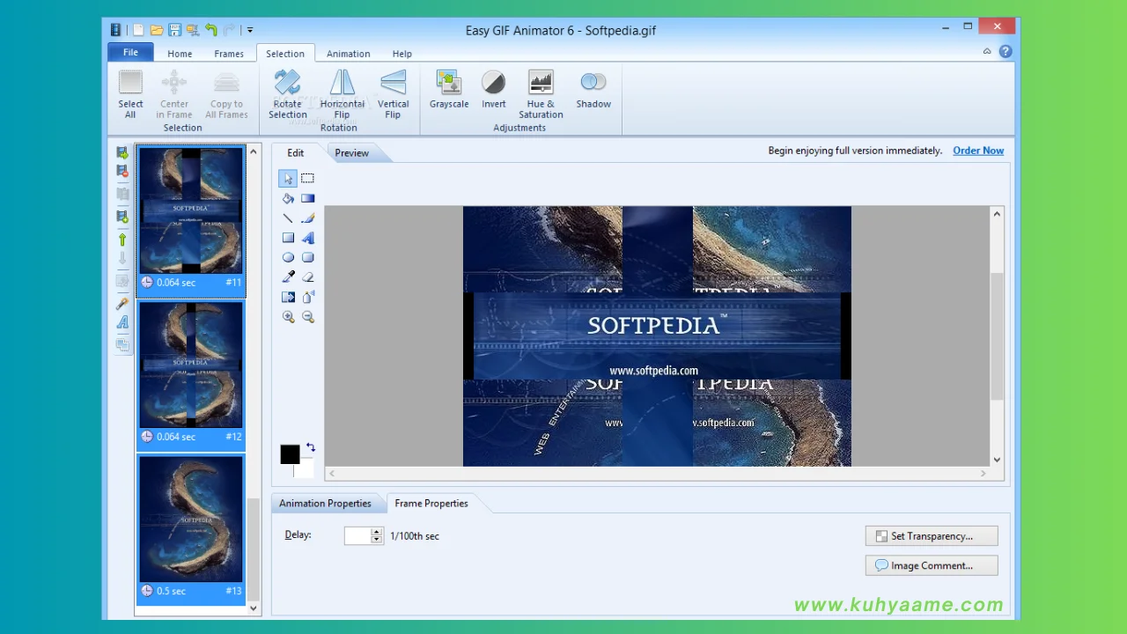The image size is (1127, 634).
Task: Click the black foreground color swatch
Action: click(x=290, y=454)
